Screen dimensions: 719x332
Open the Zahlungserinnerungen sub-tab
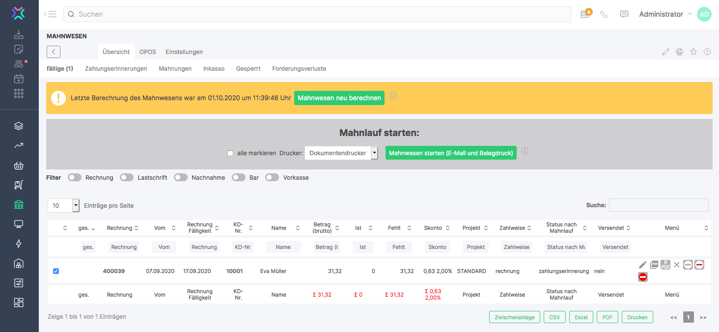coord(116,69)
